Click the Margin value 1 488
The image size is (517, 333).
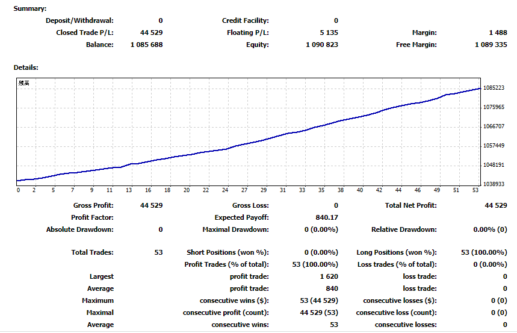point(498,33)
